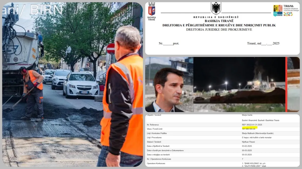Click the Albanian double-headed eagle emblem
This screenshot has height=169, width=302.
216,8
